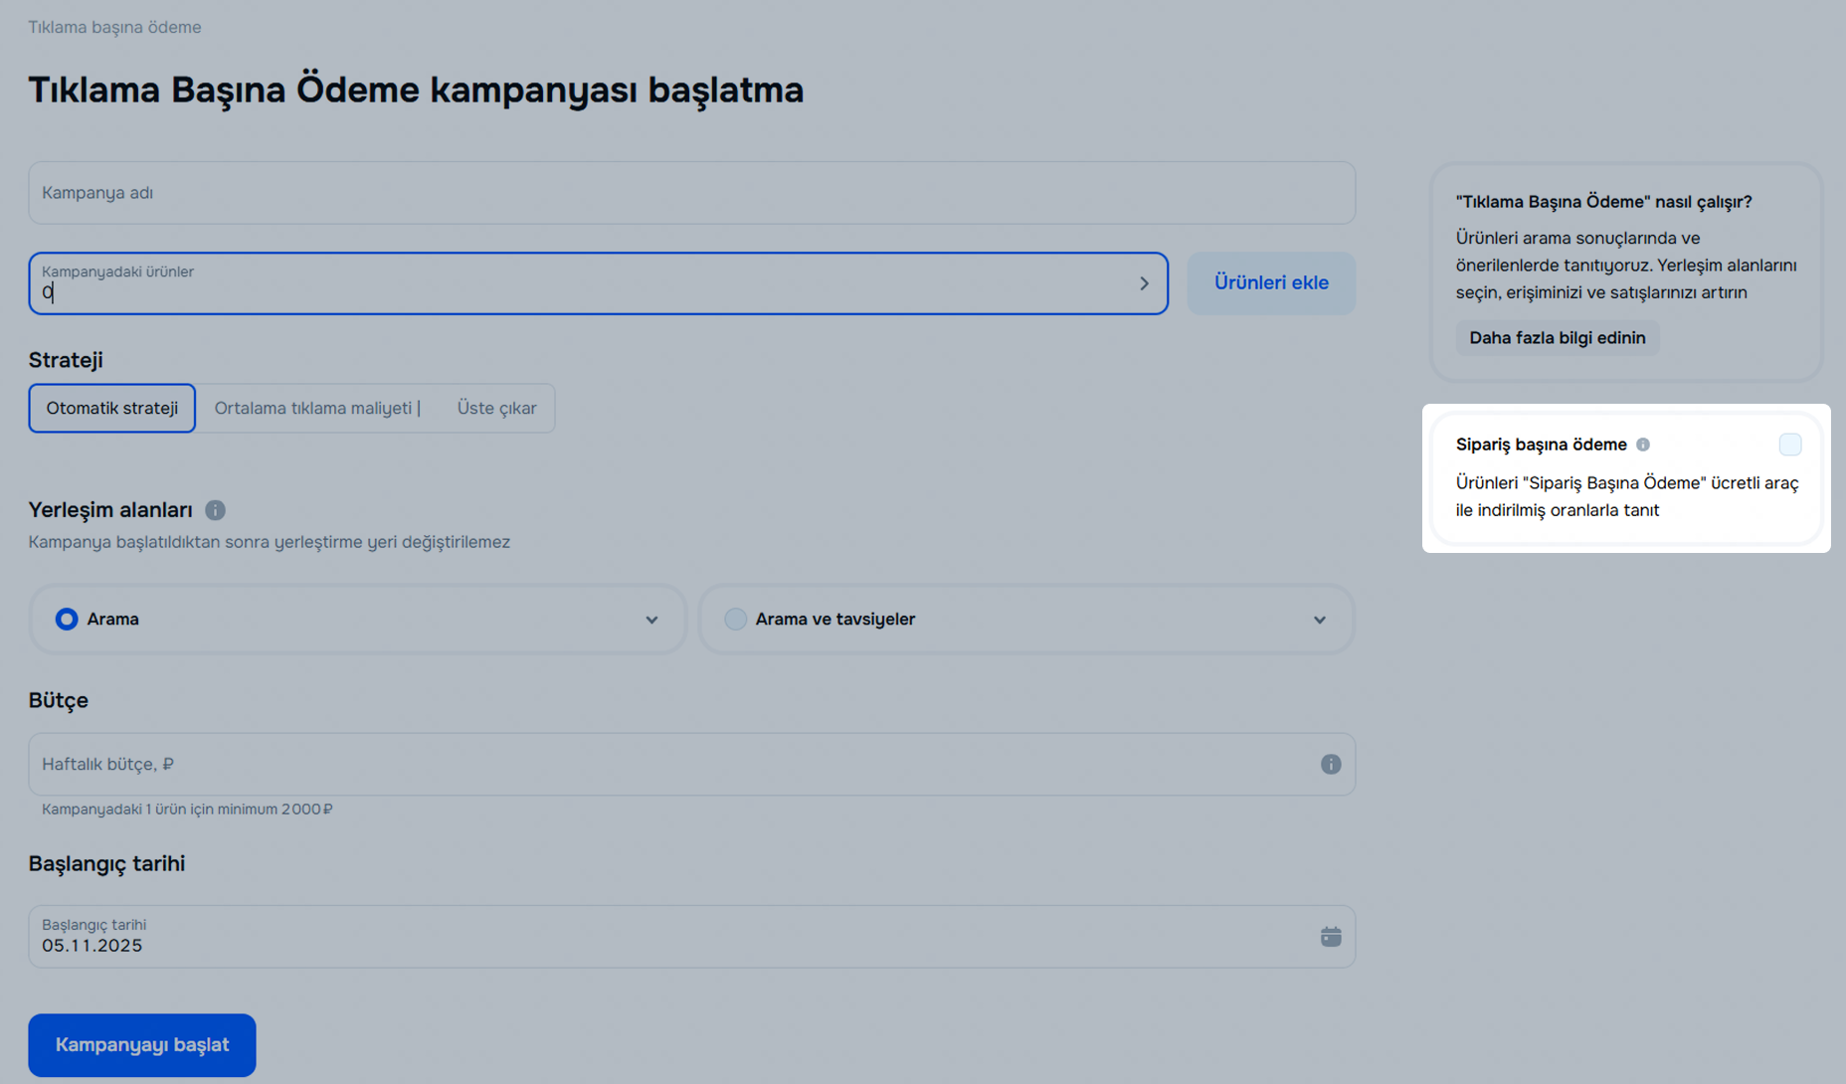Click info icon next to Sipariş başına ödeme
The image size is (1846, 1084).
pos(1643,445)
